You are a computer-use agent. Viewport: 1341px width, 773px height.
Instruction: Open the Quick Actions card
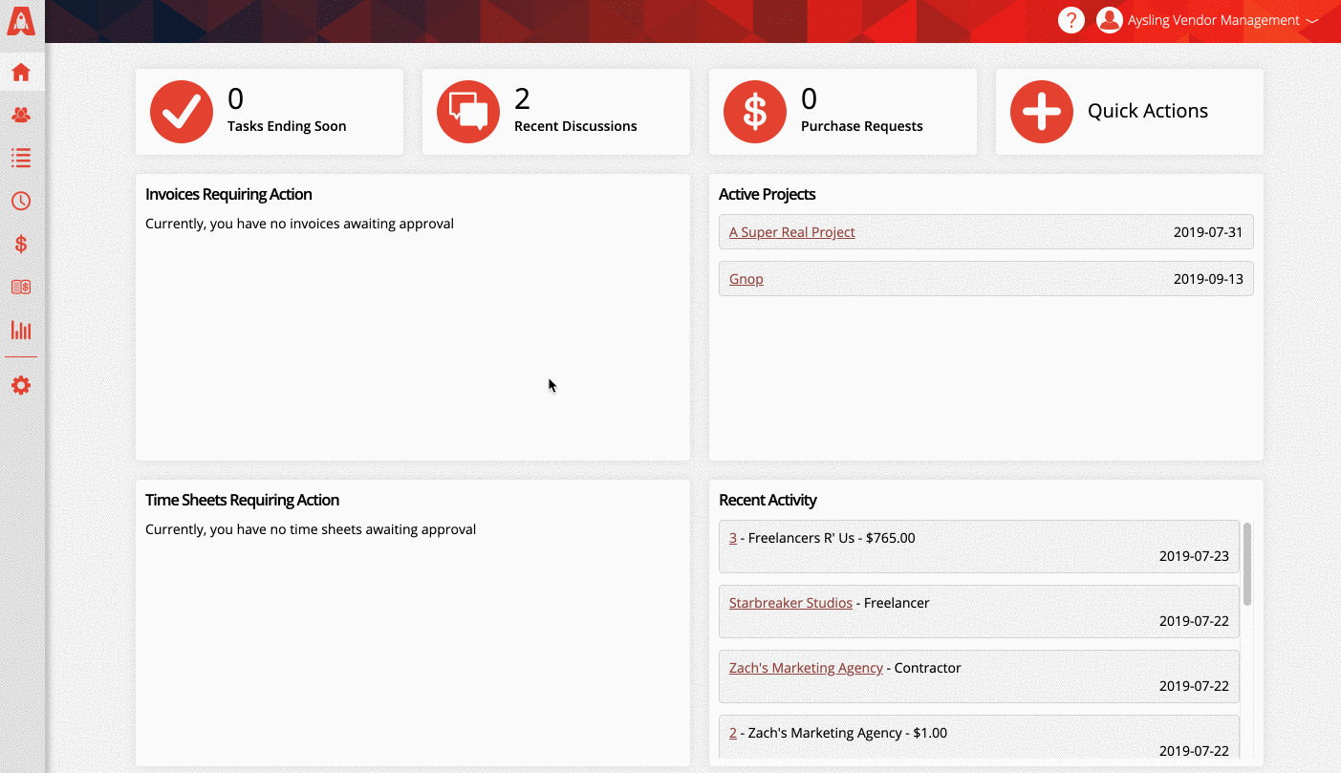coord(1130,112)
